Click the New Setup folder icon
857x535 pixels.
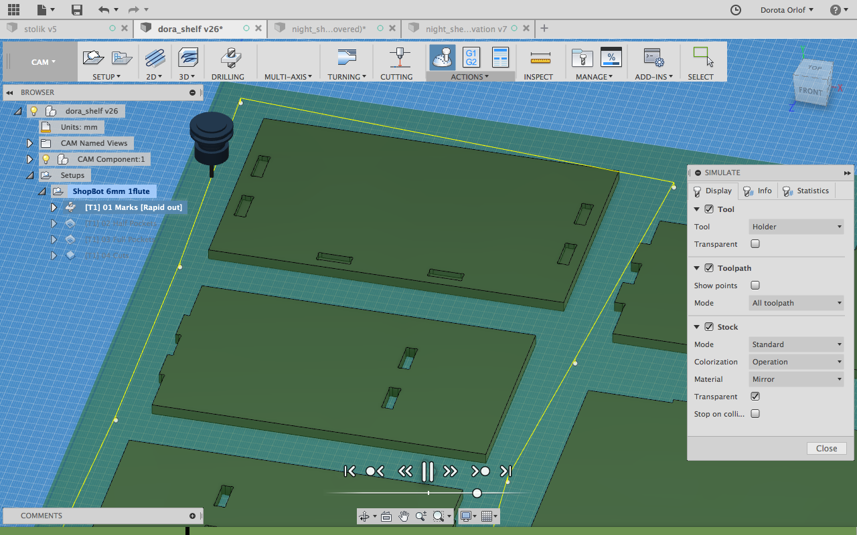tap(93, 58)
